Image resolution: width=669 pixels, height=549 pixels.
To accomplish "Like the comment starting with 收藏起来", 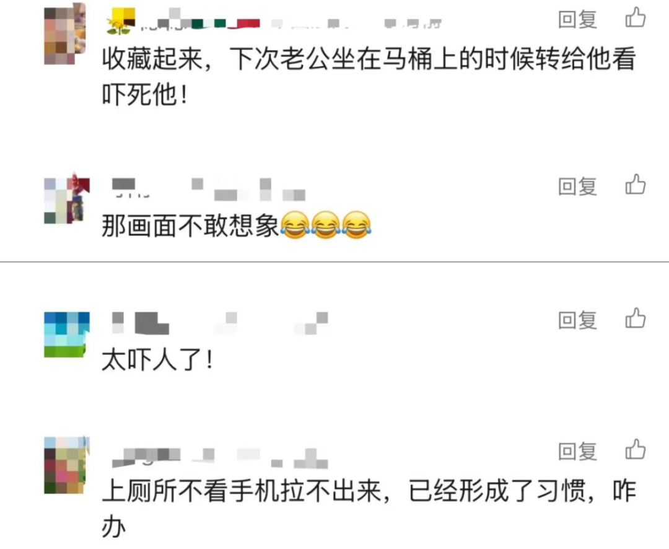I will coord(636,18).
